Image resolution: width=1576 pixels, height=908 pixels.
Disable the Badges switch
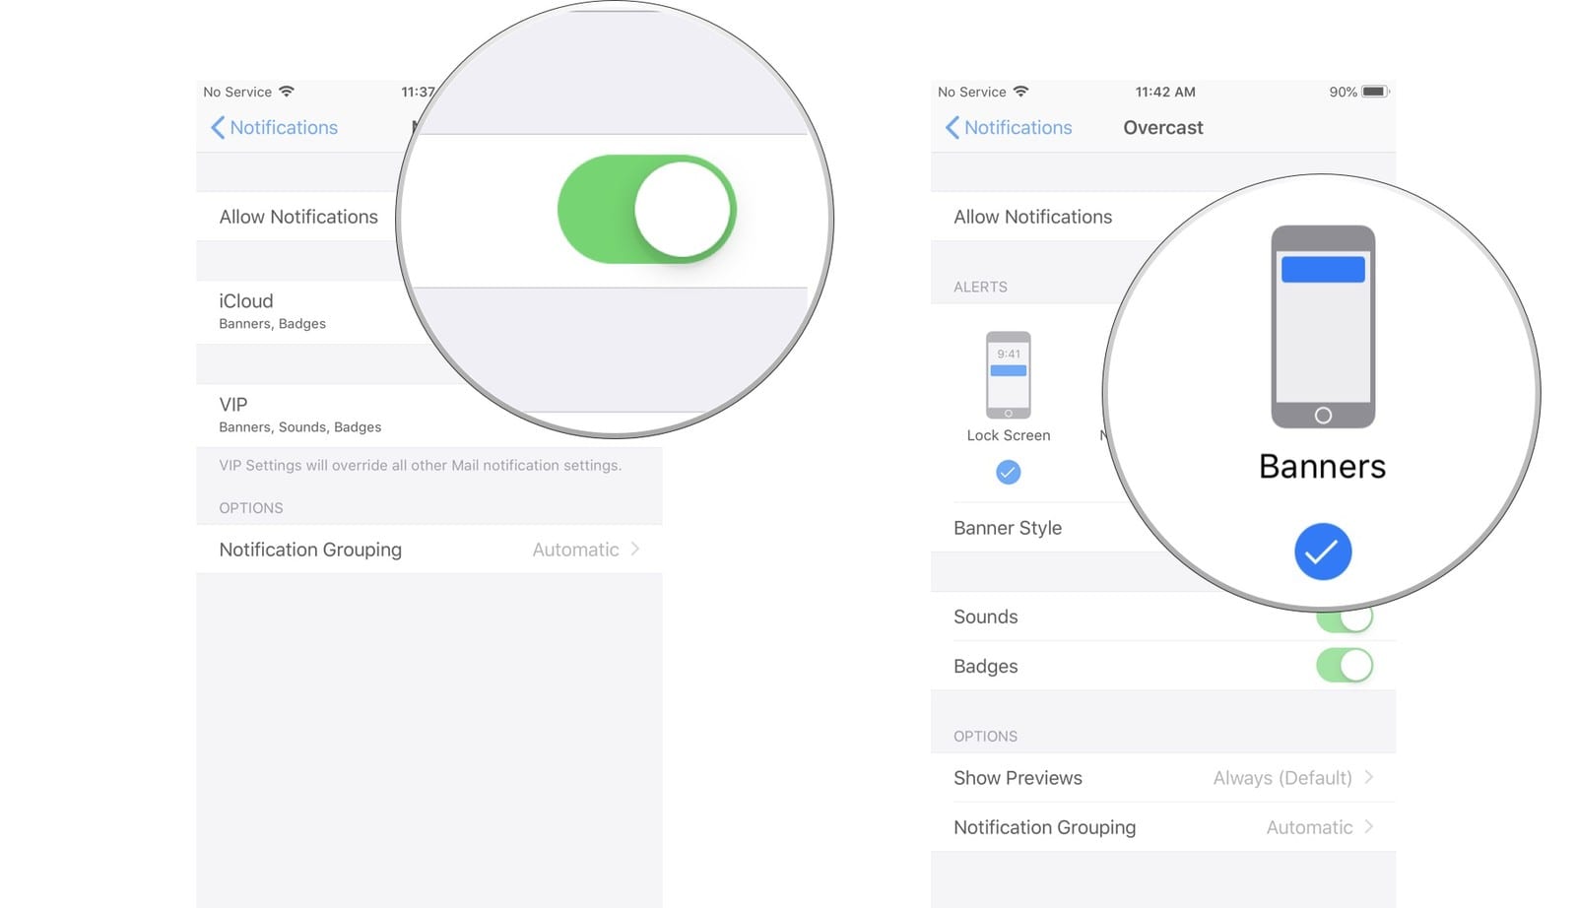1344,666
